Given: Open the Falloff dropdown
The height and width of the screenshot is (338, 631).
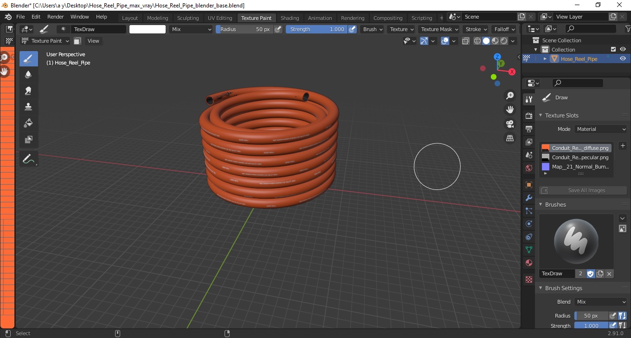Looking at the screenshot, I should 504,29.
